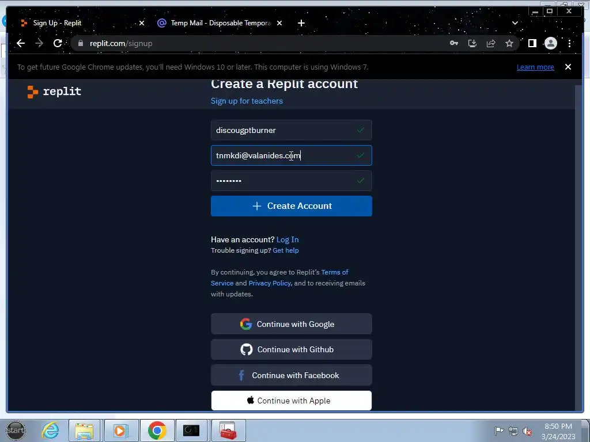The height and width of the screenshot is (442, 590).
Task: Click the browser forward arrow
Action: click(x=39, y=43)
